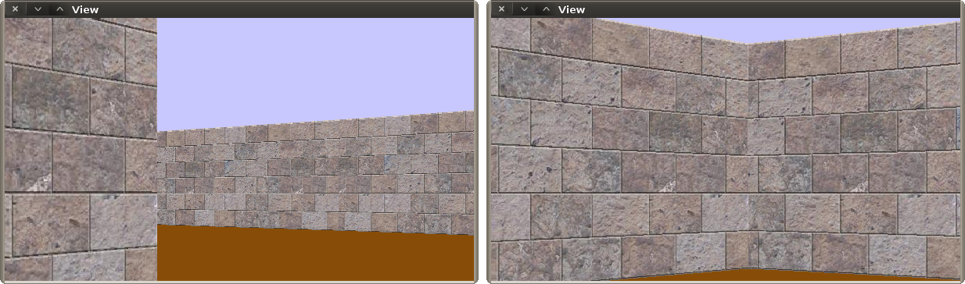Minimize the left View window
965x284 pixels.
point(38,9)
